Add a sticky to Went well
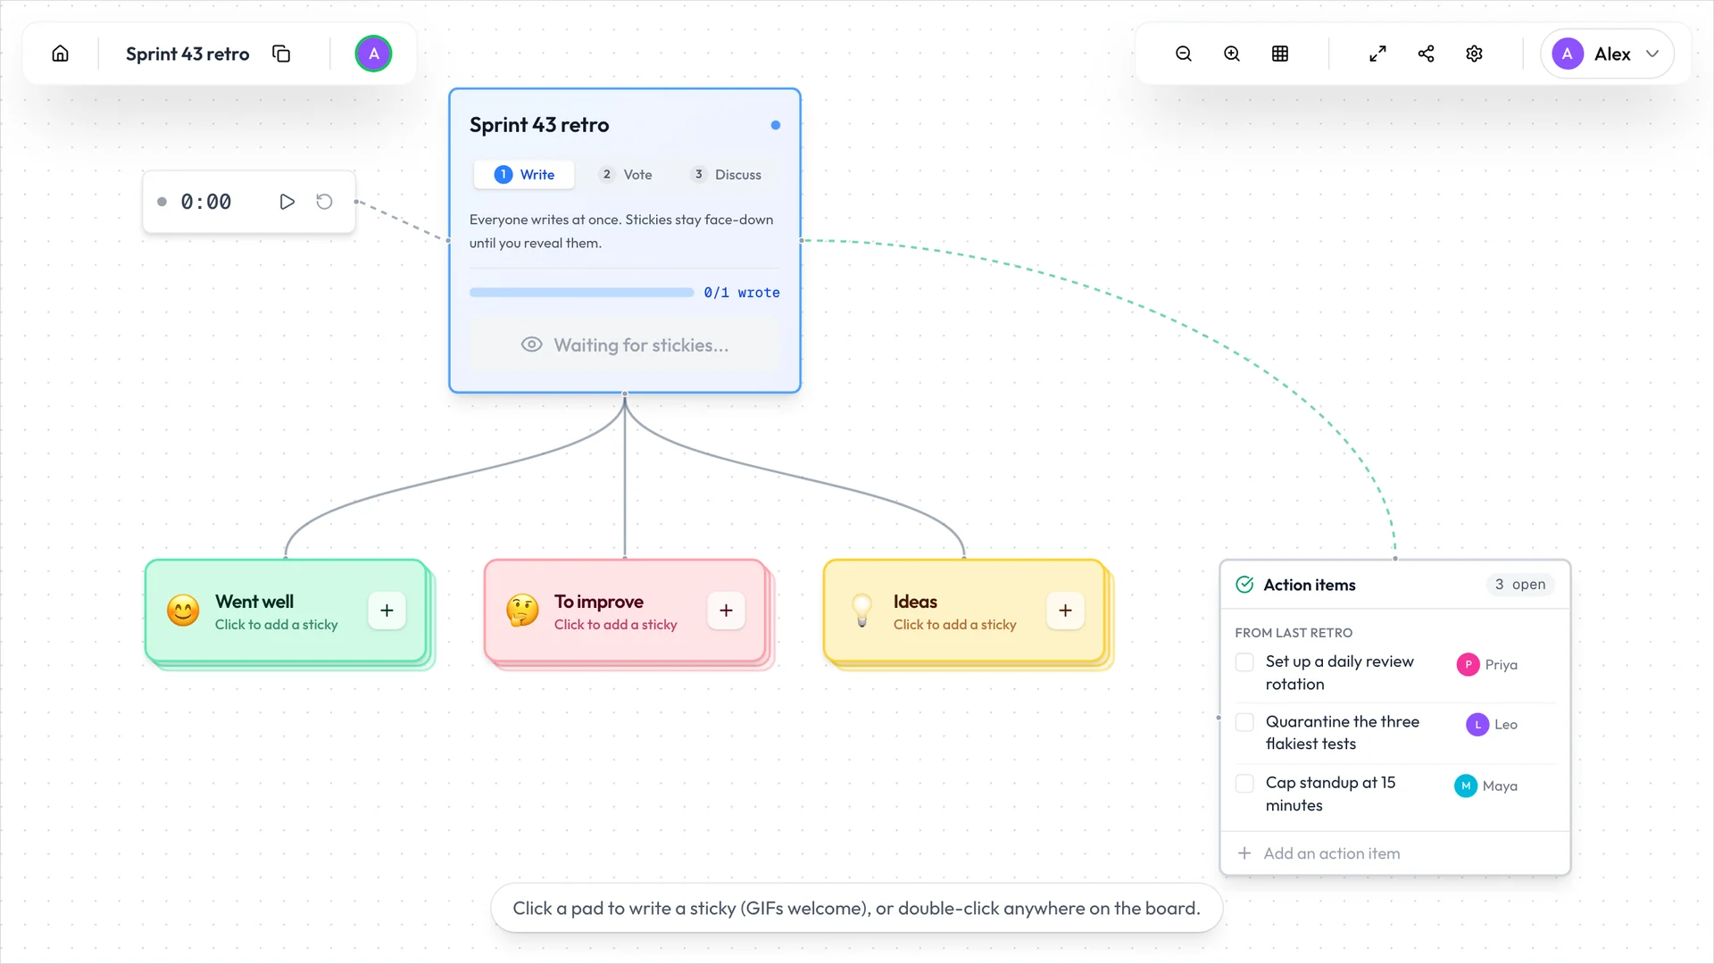Image resolution: width=1714 pixels, height=964 pixels. [387, 611]
